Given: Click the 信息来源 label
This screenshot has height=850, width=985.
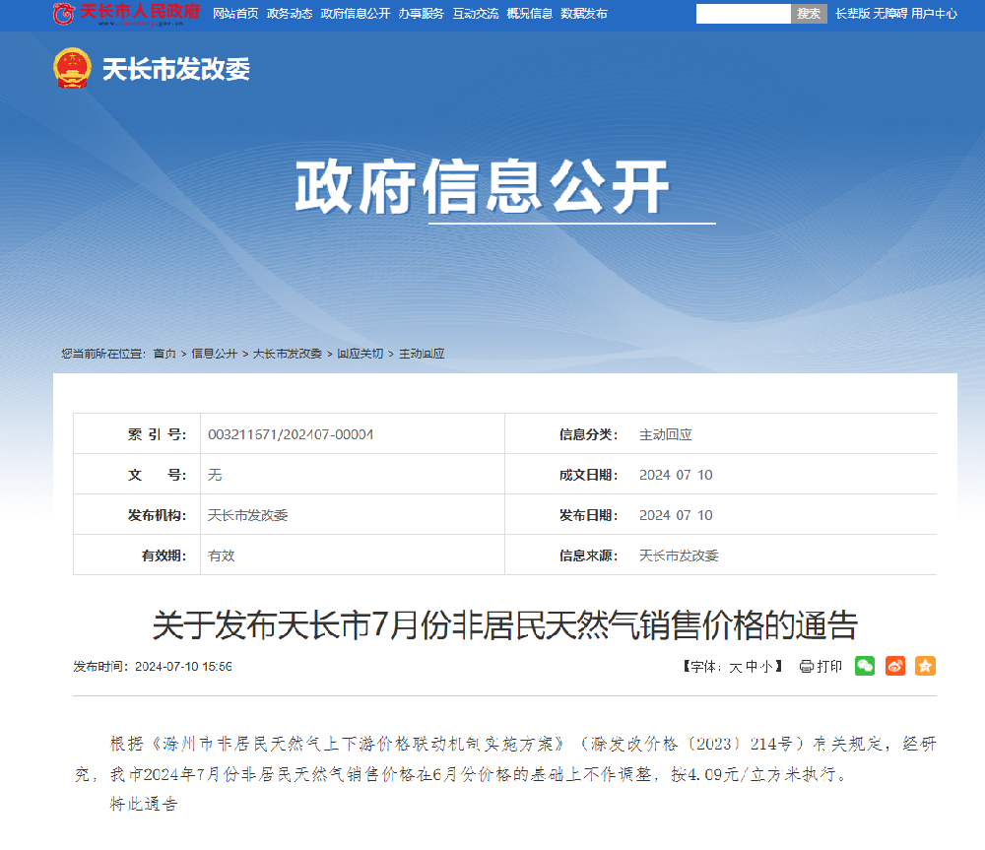Looking at the screenshot, I should [589, 556].
